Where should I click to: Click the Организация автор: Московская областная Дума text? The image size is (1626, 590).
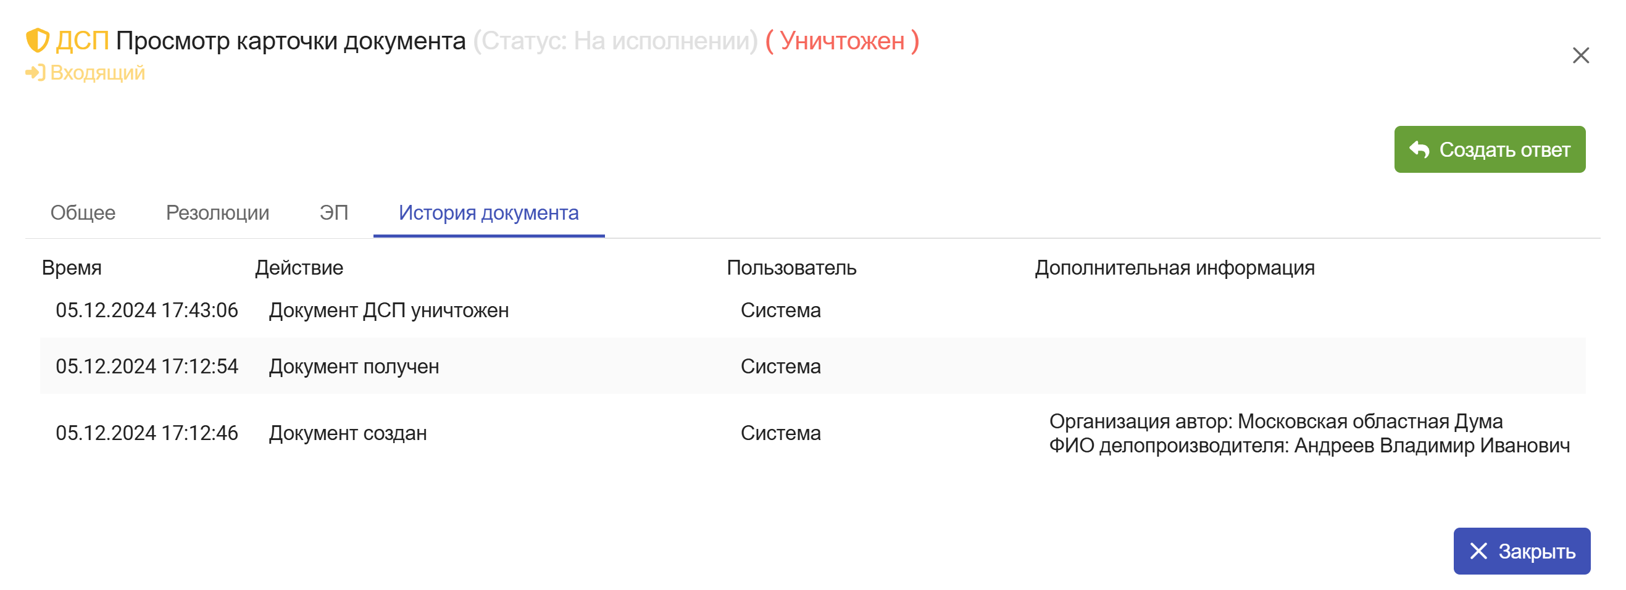1276,421
